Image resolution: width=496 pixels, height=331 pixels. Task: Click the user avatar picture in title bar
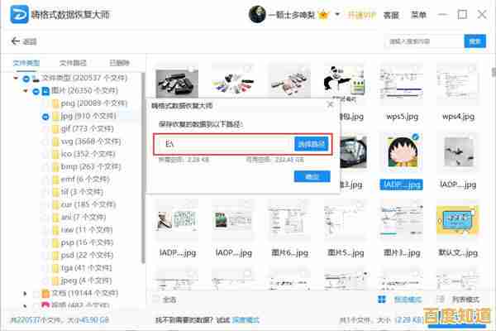coord(259,15)
